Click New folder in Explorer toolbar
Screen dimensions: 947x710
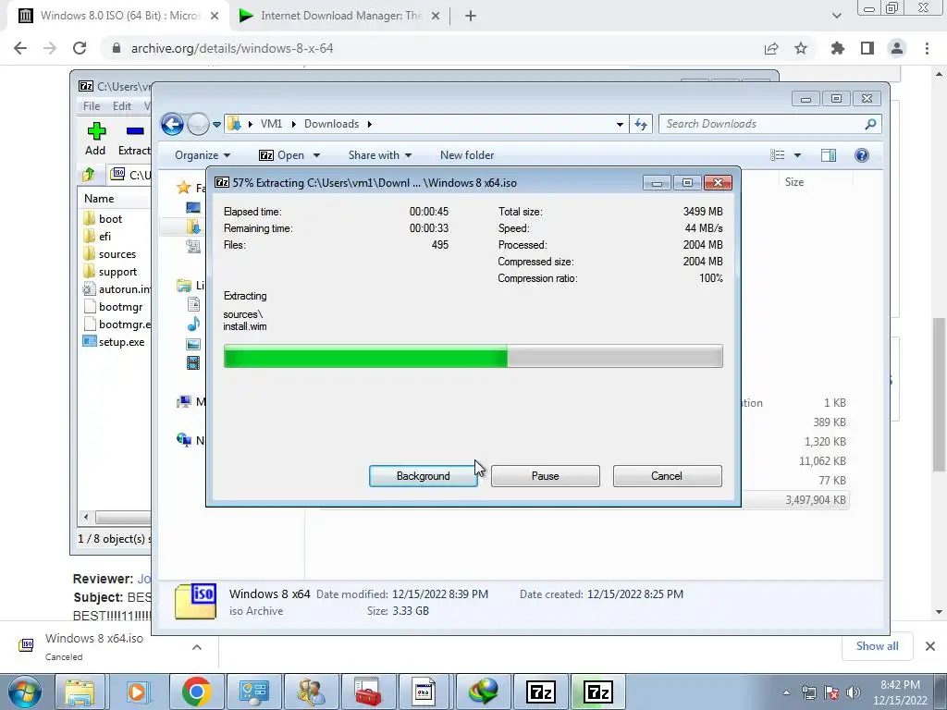(467, 155)
